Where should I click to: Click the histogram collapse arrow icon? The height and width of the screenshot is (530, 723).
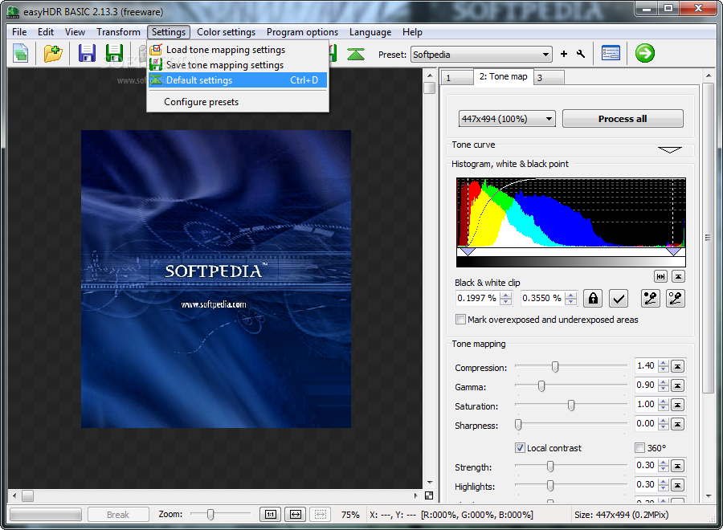point(678,276)
